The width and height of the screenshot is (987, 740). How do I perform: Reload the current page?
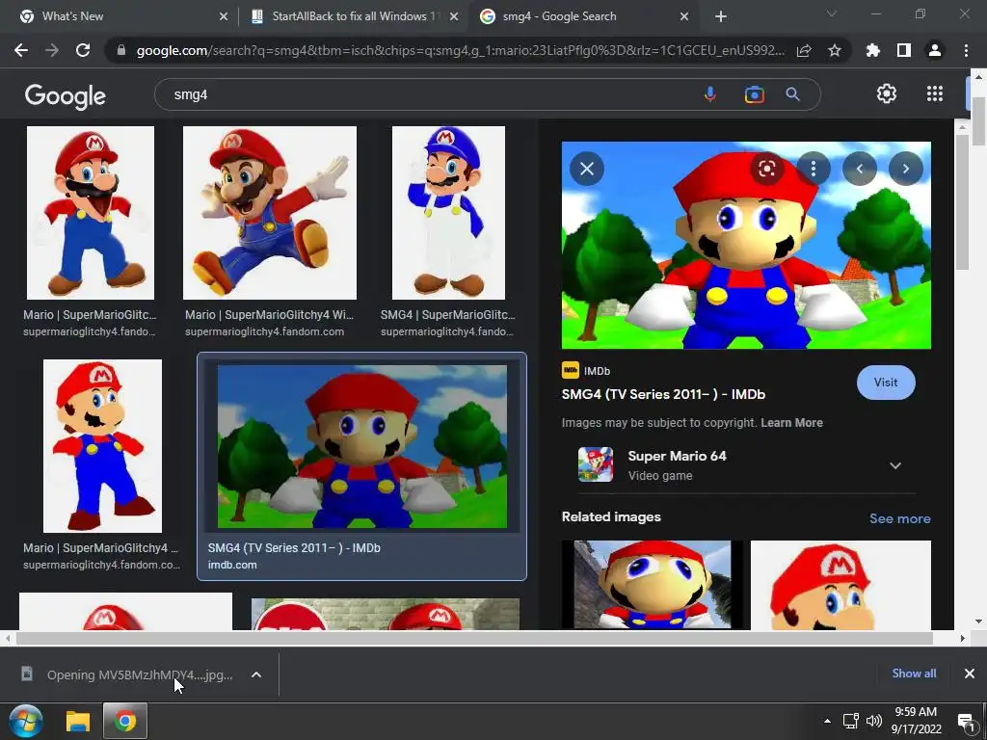pos(83,50)
